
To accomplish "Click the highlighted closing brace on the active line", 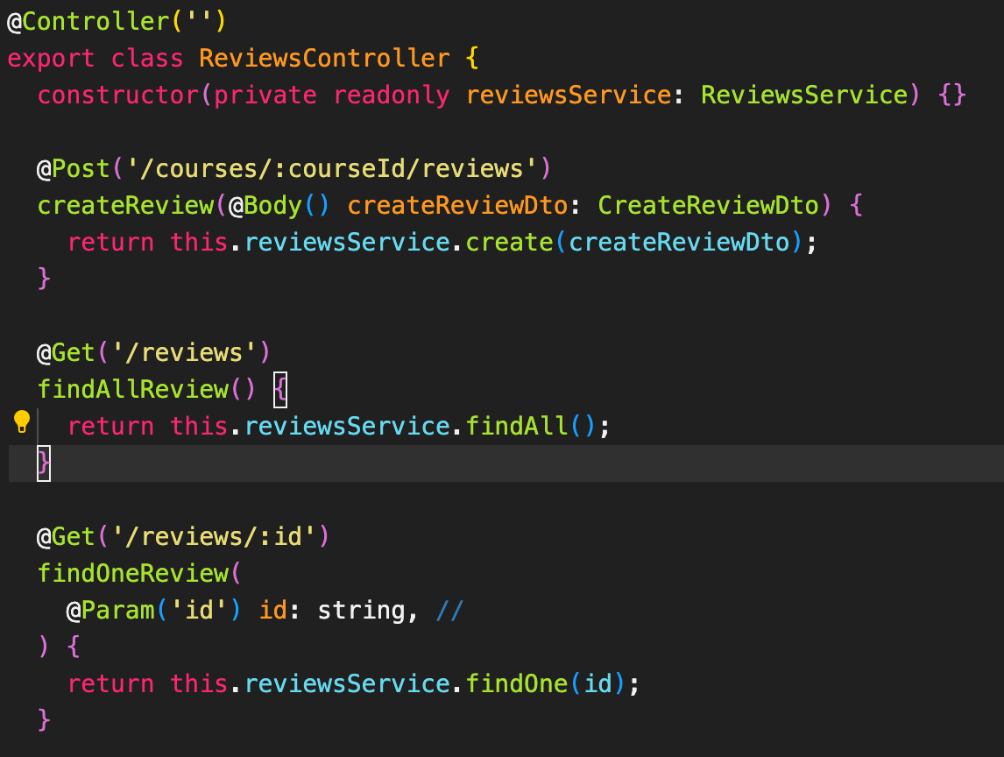I will click(44, 463).
